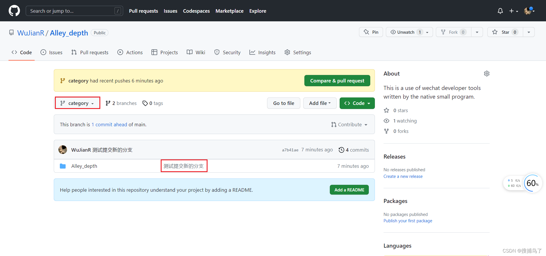This screenshot has width=546, height=256.
Task: Open the green Code clone dropdown
Action: coord(357,103)
